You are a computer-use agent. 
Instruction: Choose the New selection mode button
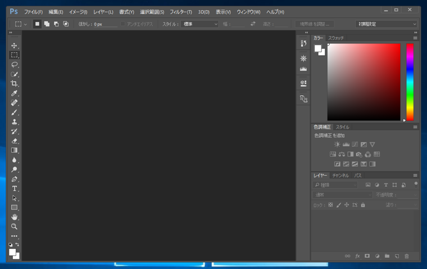(x=37, y=24)
